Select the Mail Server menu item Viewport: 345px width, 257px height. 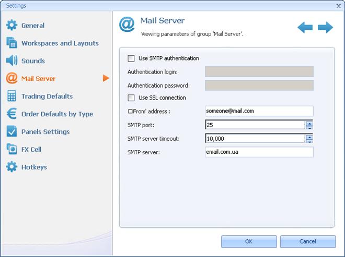(x=38, y=79)
